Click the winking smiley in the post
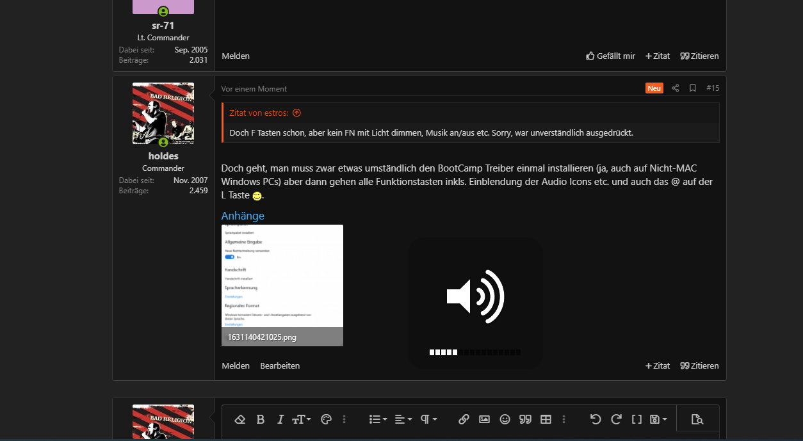Viewport: 803px width, 441px height. point(257,196)
